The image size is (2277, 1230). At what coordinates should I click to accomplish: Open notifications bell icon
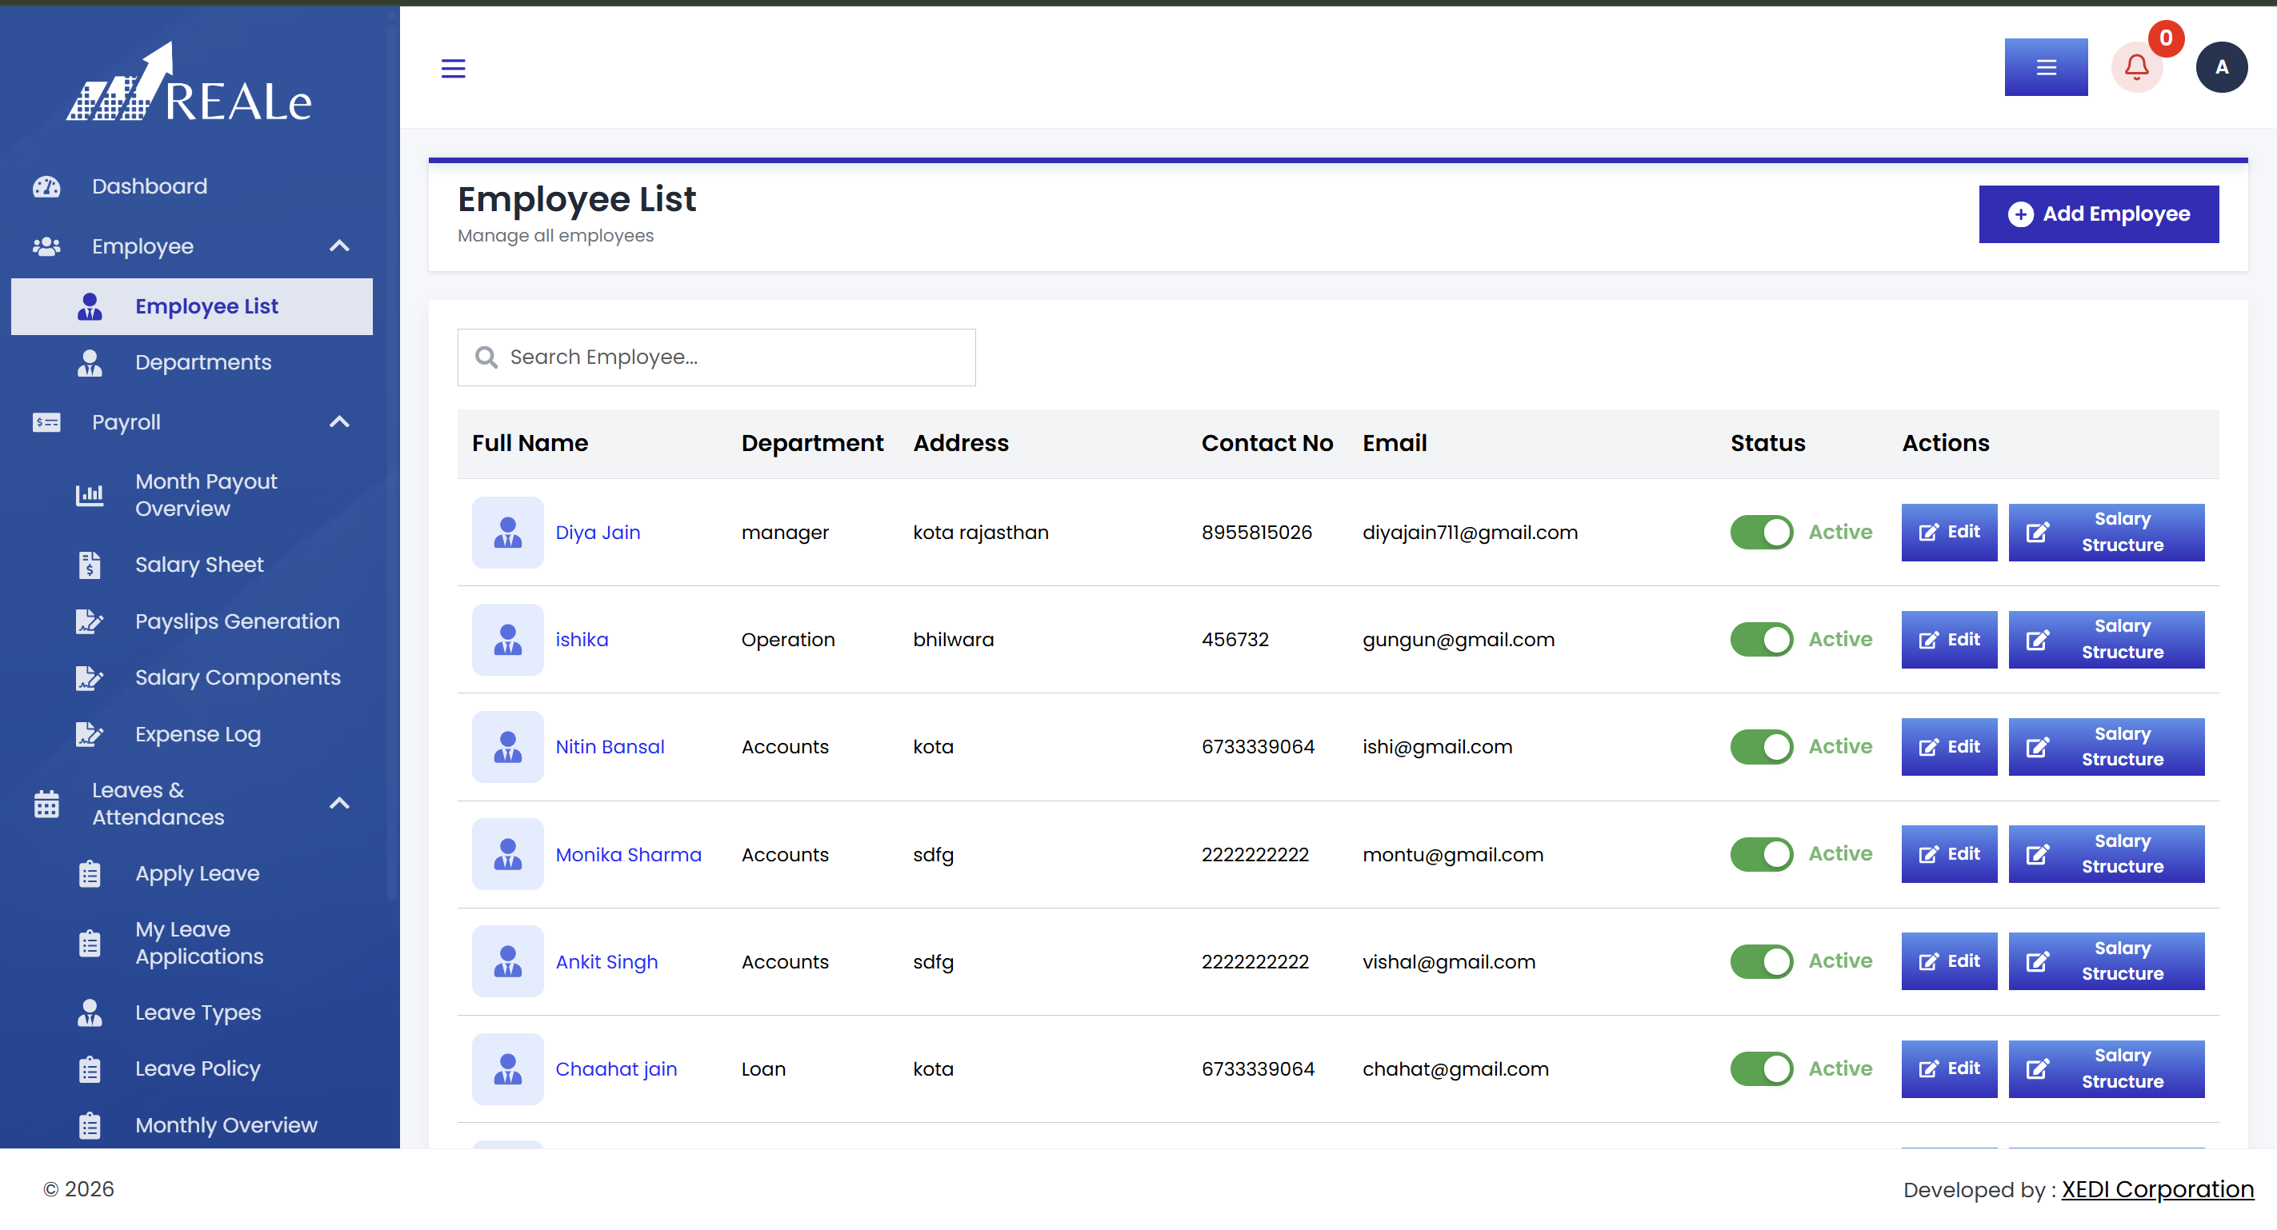[x=2136, y=67]
